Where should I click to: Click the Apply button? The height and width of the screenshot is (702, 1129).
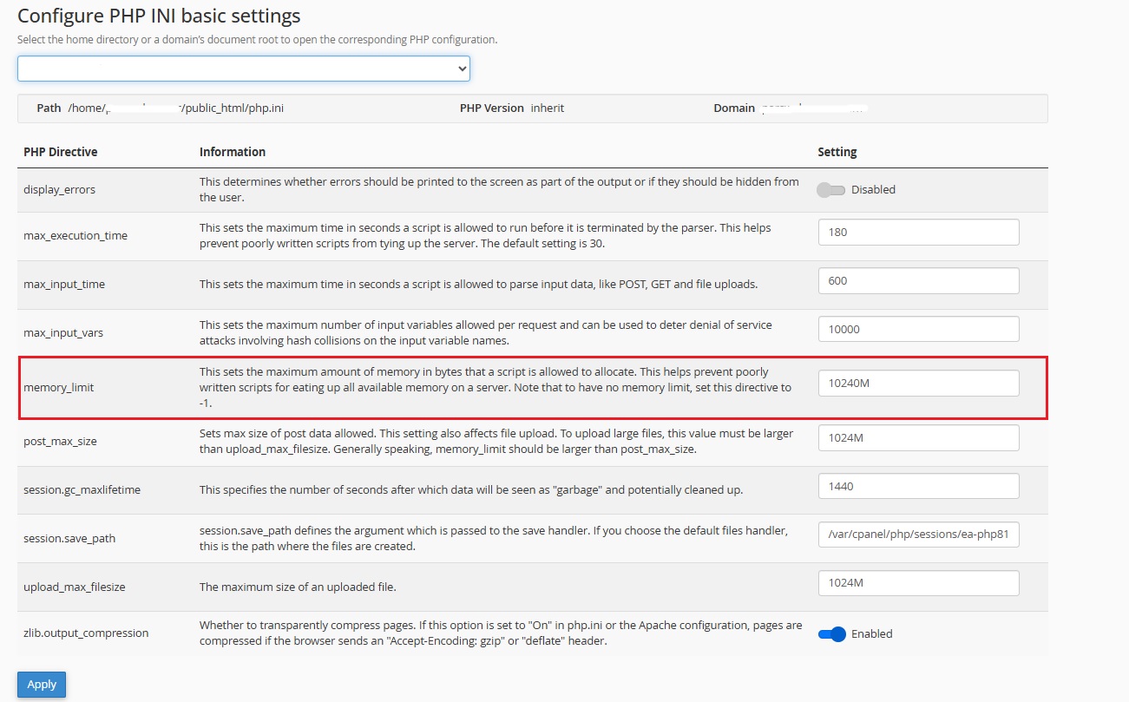[42, 685]
